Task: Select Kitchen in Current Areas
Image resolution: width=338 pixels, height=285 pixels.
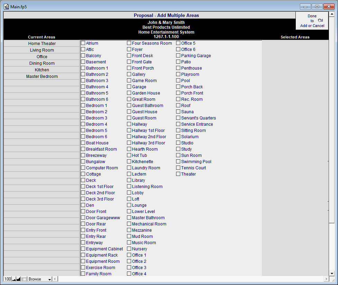Action: coord(42,70)
